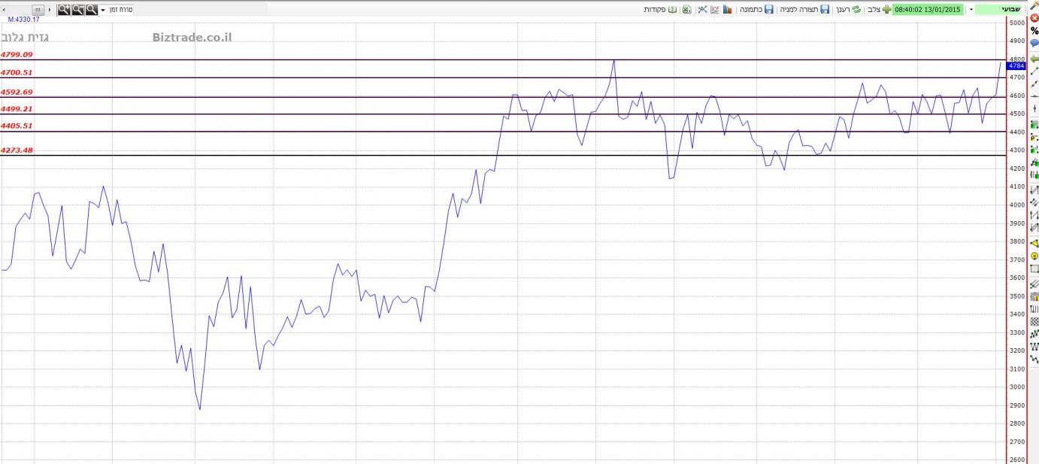Click the date-time field 13/01/2015
Image resolution: width=1039 pixels, height=464 pixels.
928,10
